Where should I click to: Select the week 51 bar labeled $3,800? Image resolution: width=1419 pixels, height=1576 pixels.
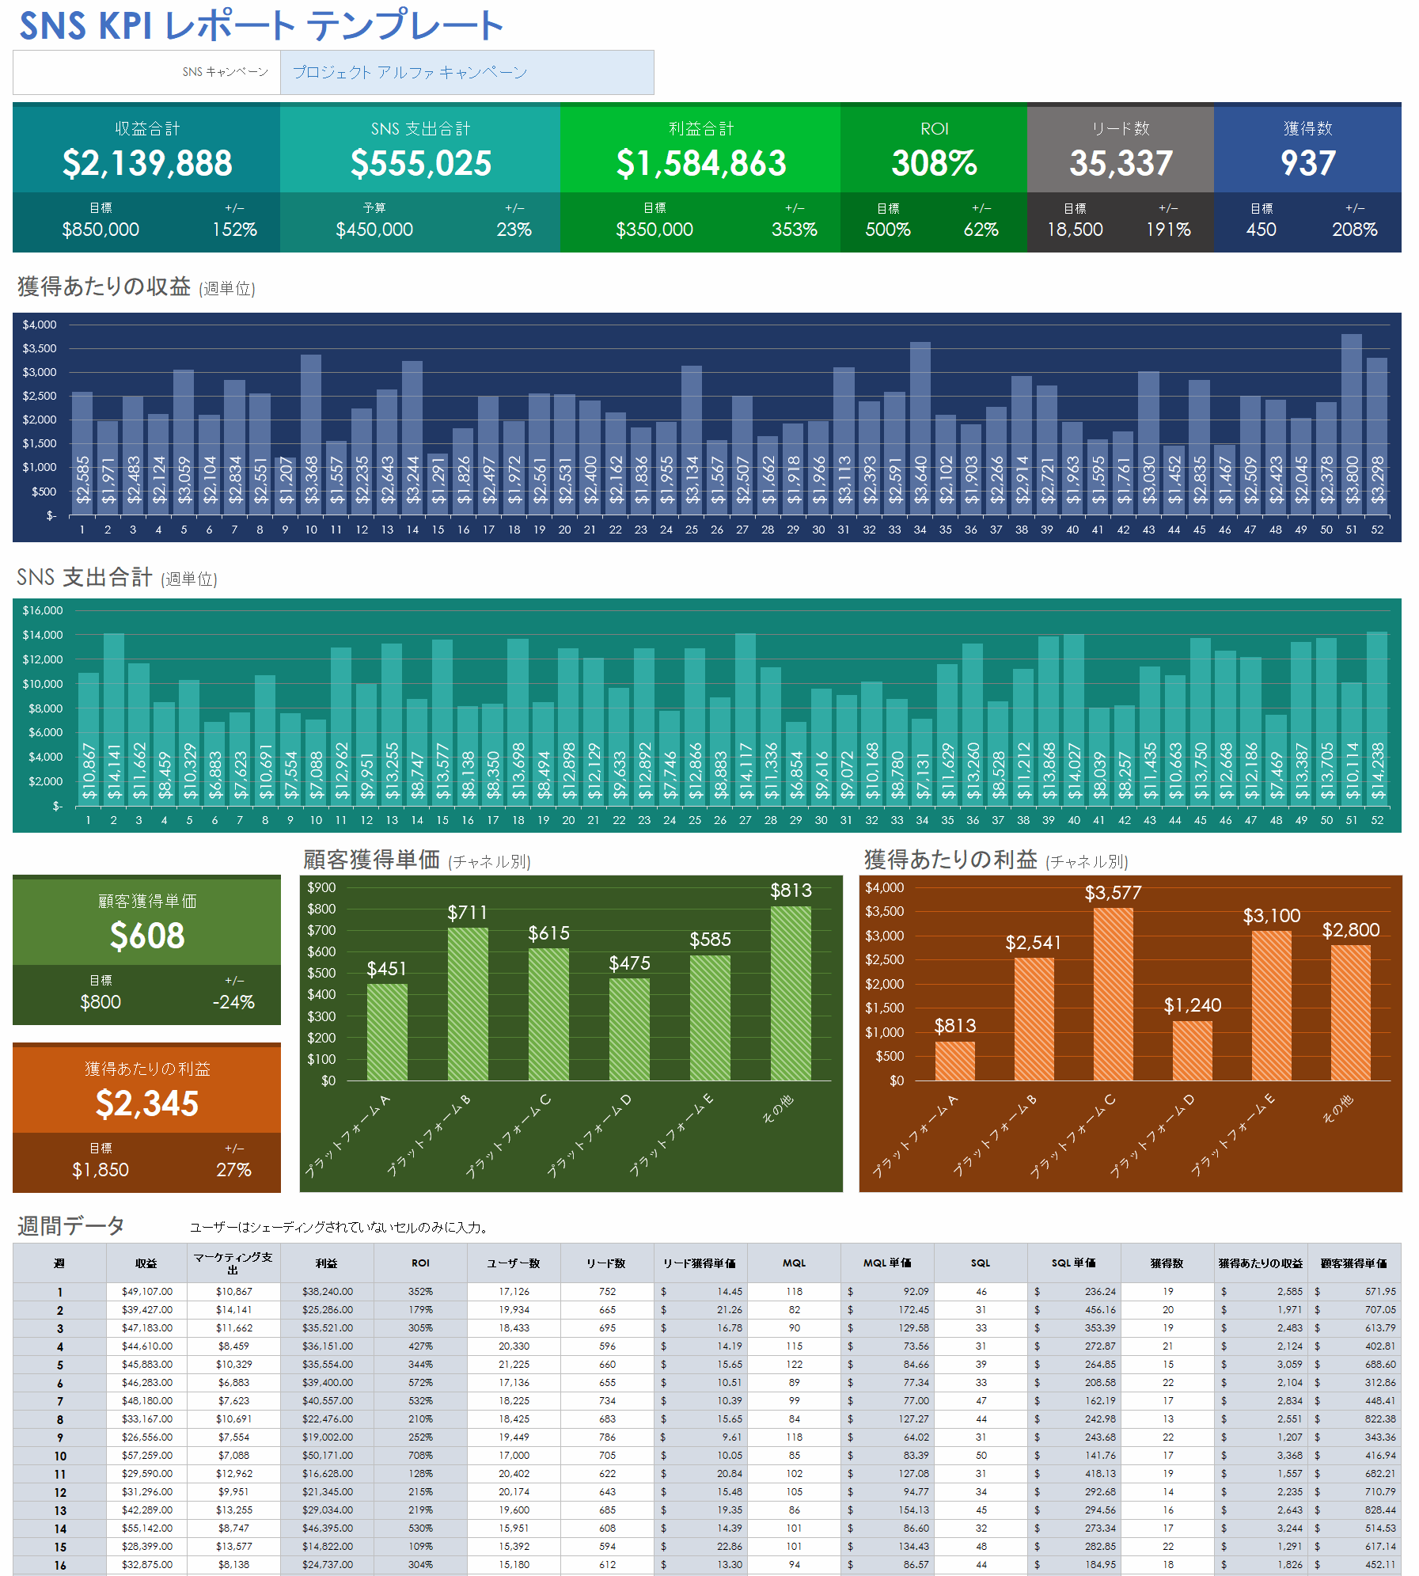coord(1352,424)
